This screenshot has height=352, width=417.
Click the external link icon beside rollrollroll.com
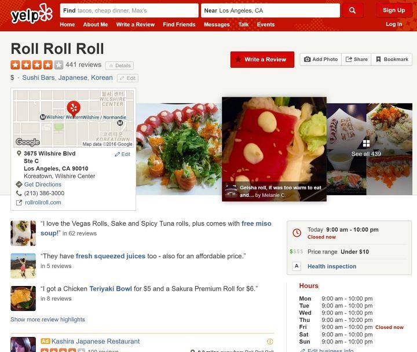[x=19, y=203]
